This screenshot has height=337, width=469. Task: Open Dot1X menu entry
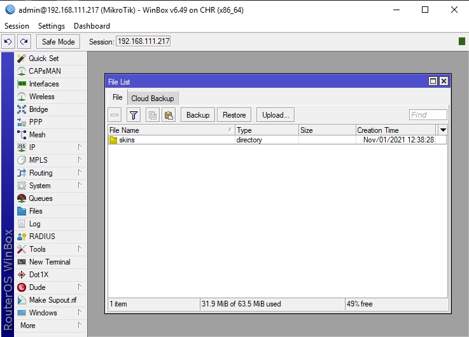(51, 275)
